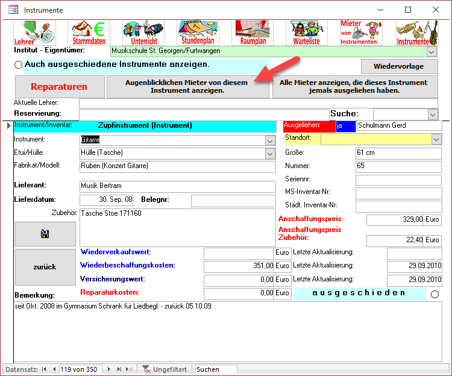The width and height of the screenshot is (452, 376).
Task: Click the Mieter von Instrumenten icon
Action: pos(360,33)
